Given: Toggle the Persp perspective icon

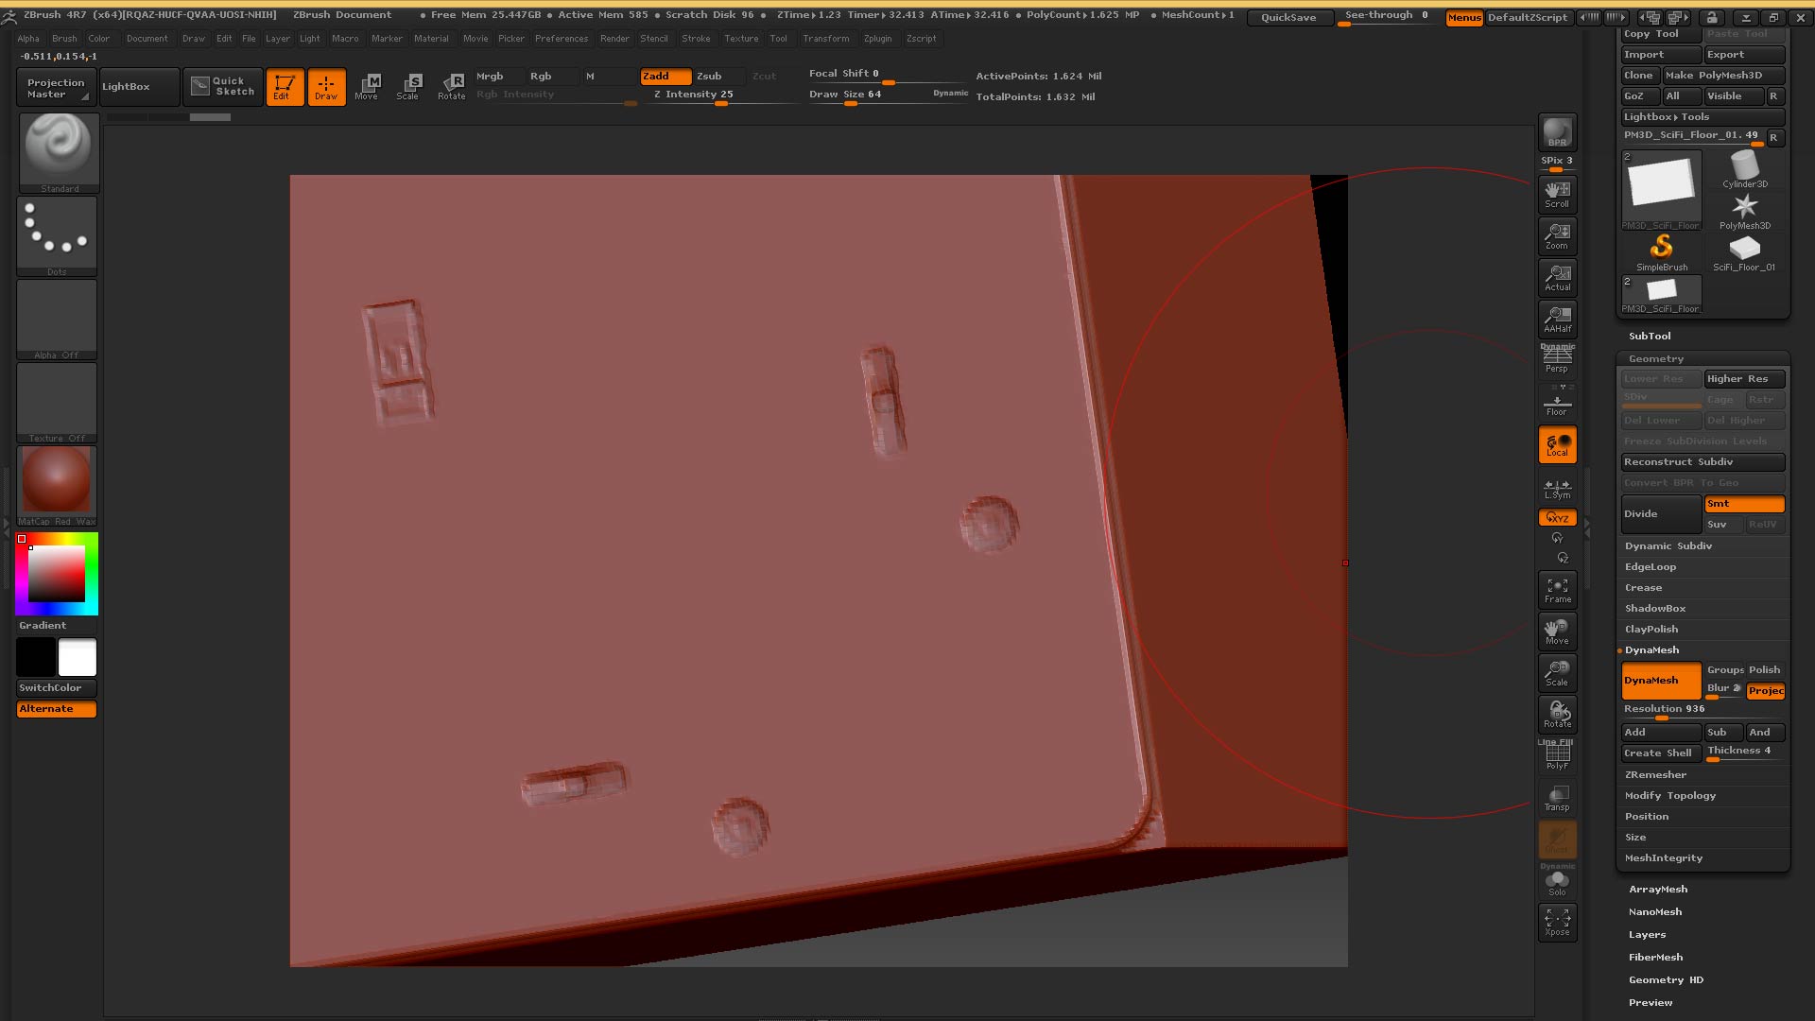Looking at the screenshot, I should 1557,359.
